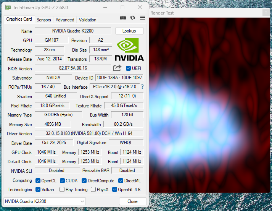
Task: Minimize the GPU-Z window
Action: [105, 8]
